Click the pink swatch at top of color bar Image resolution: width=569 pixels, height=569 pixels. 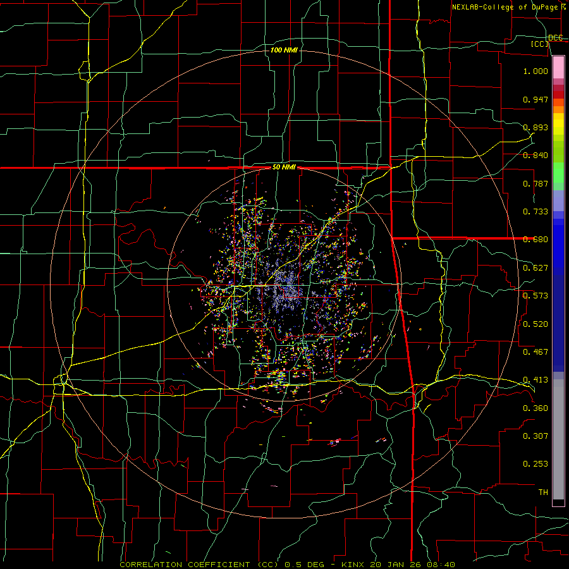pyautogui.click(x=558, y=67)
